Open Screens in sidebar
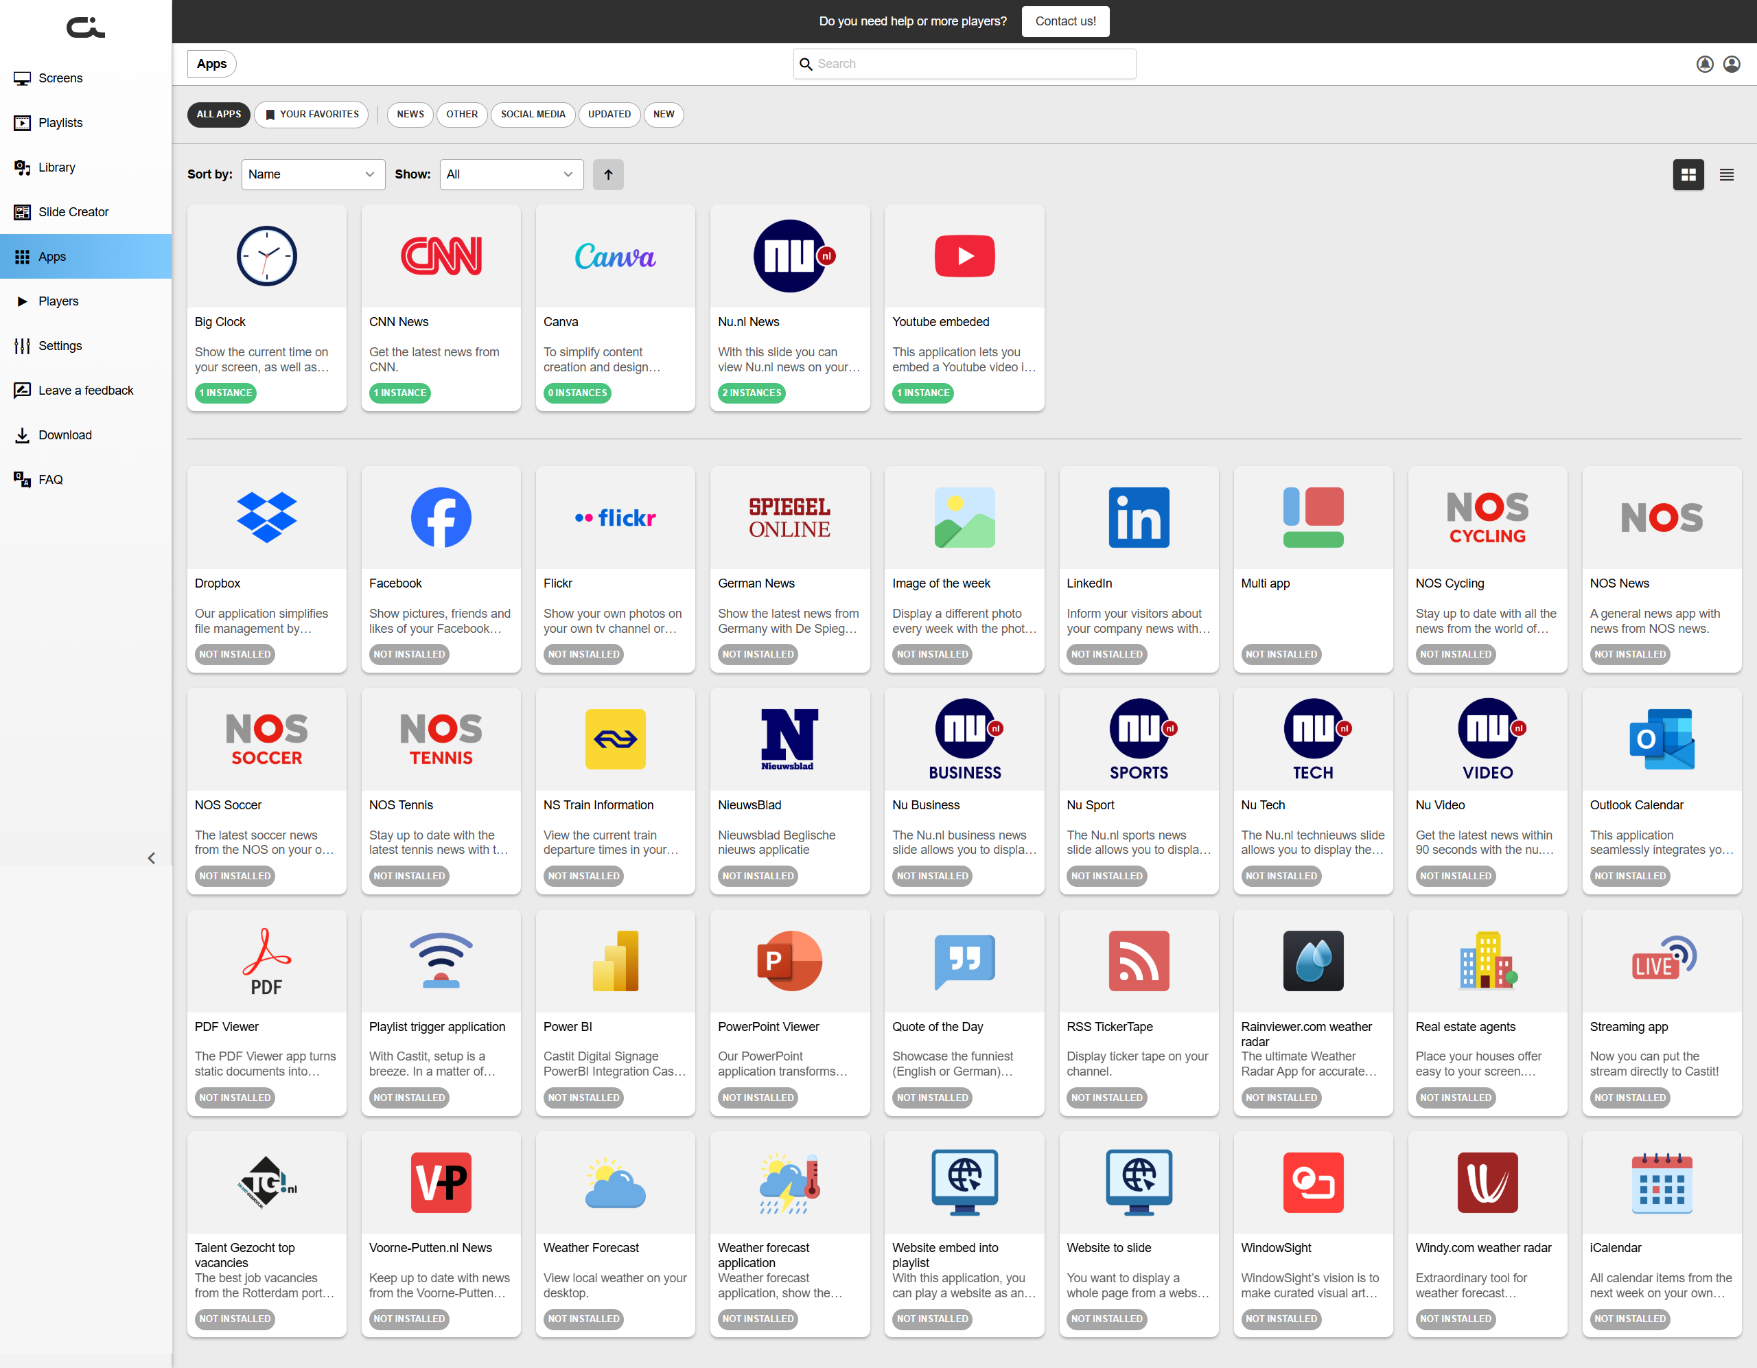 (x=60, y=78)
